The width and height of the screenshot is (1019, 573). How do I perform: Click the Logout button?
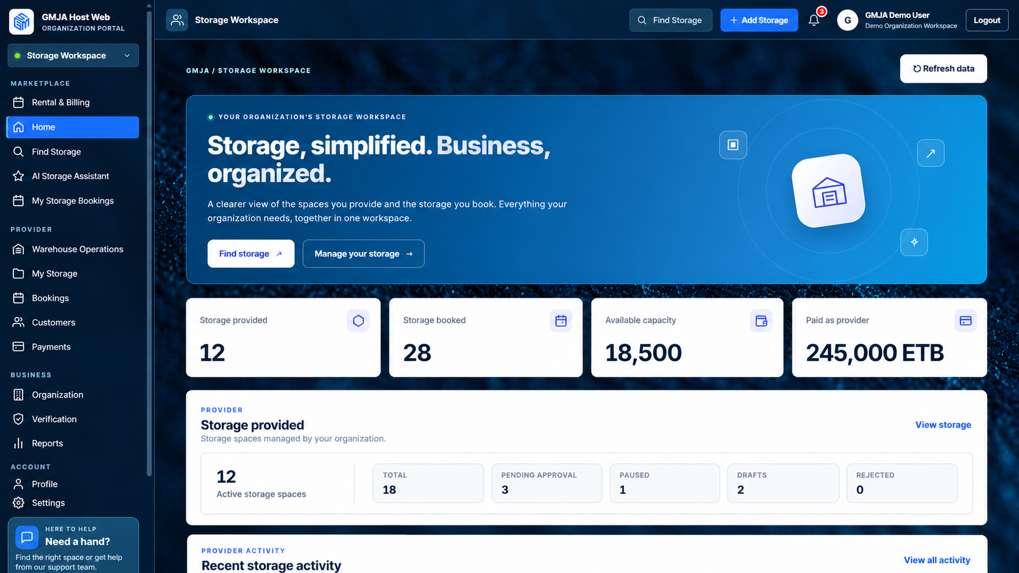pyautogui.click(x=987, y=20)
